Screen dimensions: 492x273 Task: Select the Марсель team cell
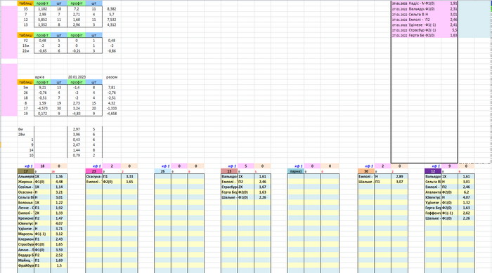pos(26,234)
